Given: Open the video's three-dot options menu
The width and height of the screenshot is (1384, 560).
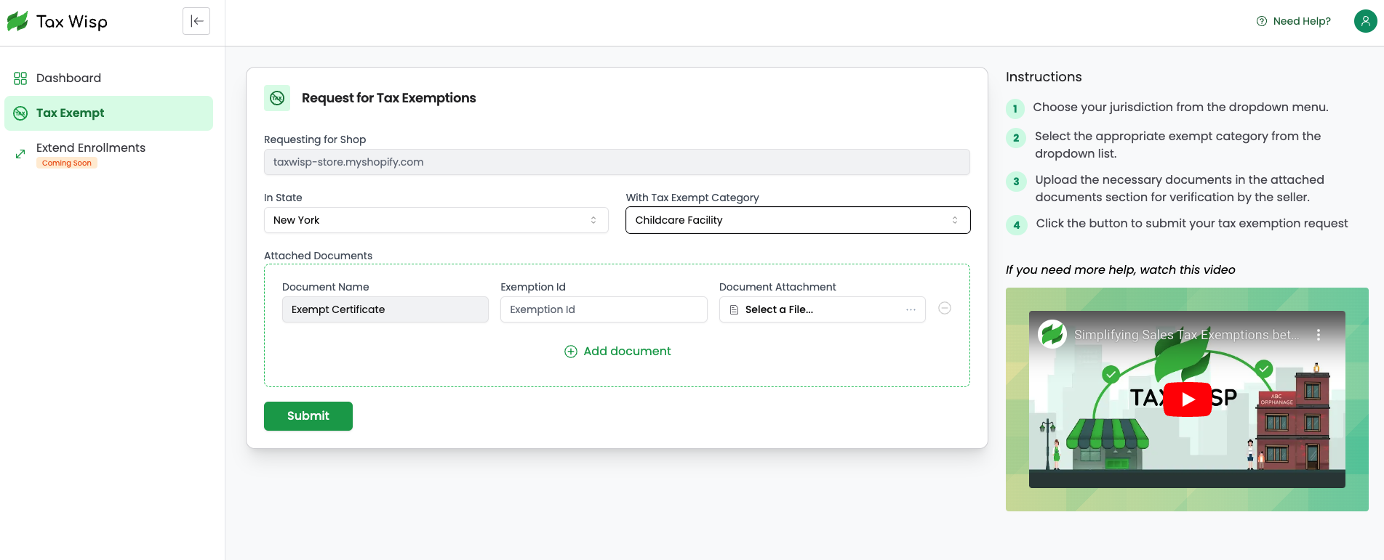Looking at the screenshot, I should (1318, 335).
